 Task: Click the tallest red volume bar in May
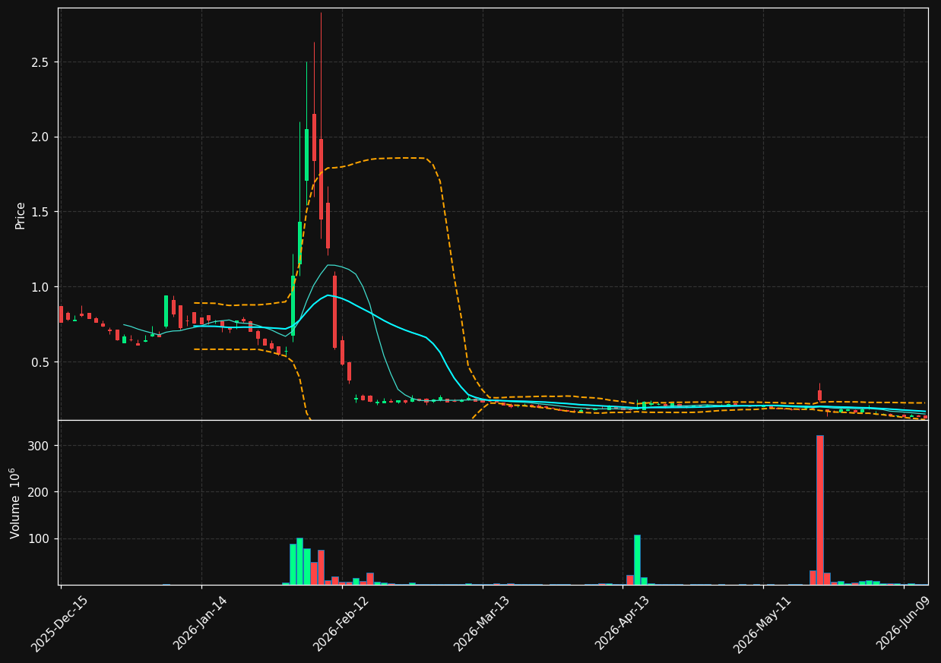(x=820, y=510)
